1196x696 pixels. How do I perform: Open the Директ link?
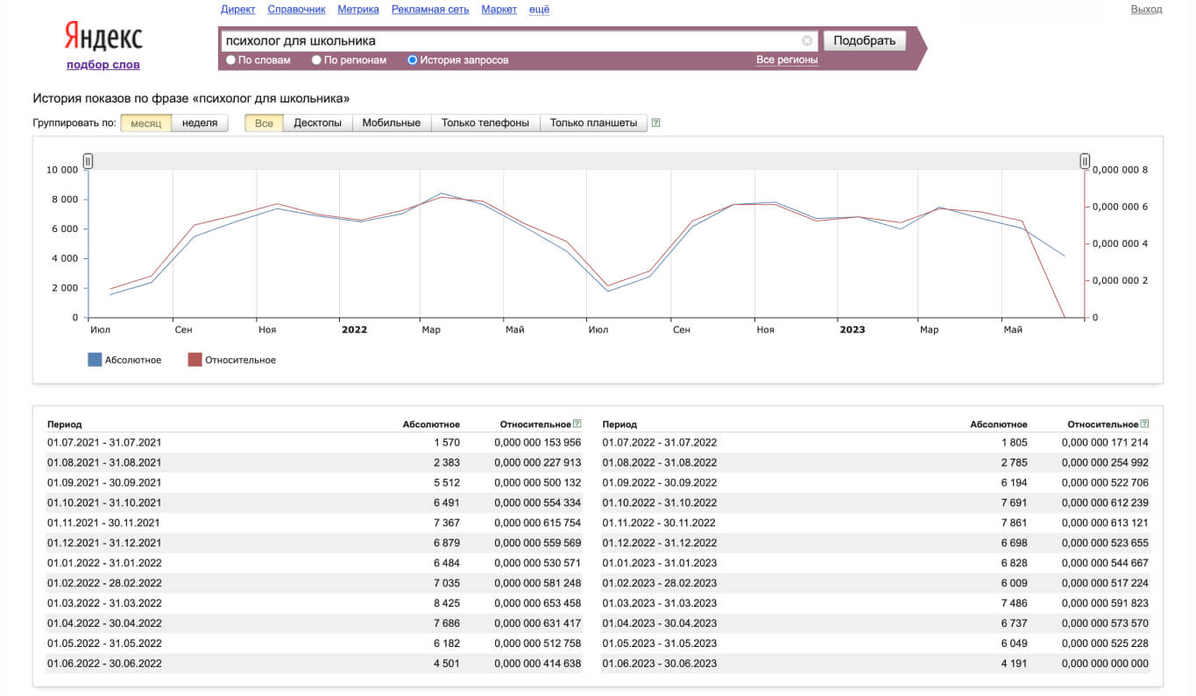238,10
